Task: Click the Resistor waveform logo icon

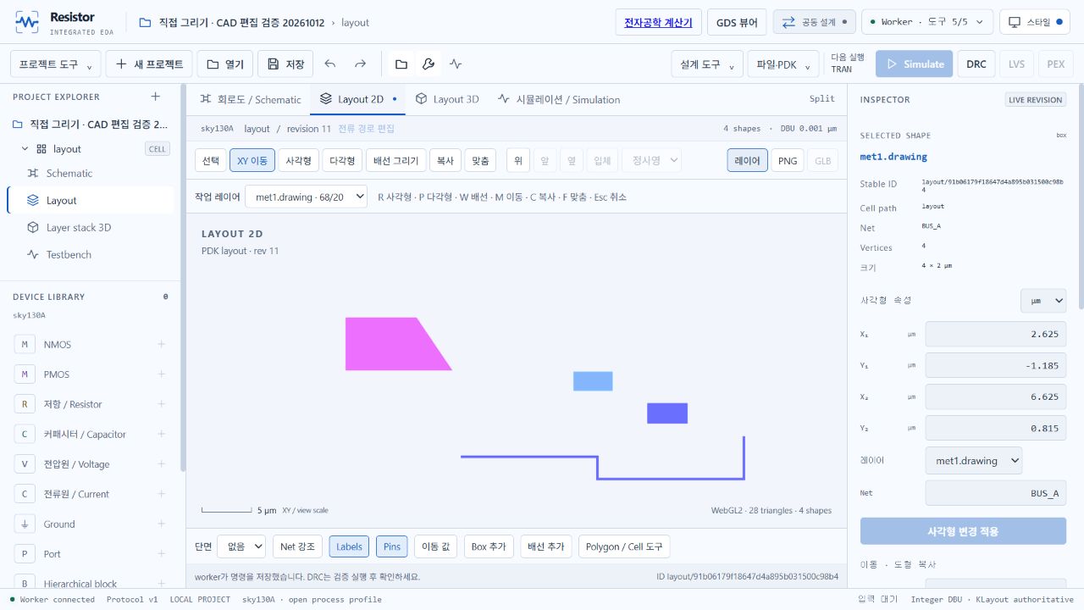Action: 28,22
